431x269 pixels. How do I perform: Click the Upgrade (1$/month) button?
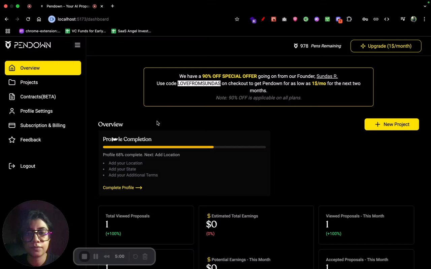pos(386,46)
